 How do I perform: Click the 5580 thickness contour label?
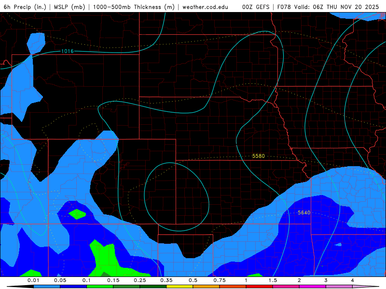tap(259, 156)
